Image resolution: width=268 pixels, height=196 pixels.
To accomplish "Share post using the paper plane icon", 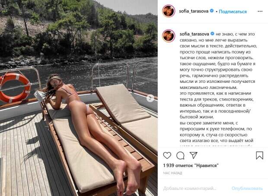I will tap(194, 155).
